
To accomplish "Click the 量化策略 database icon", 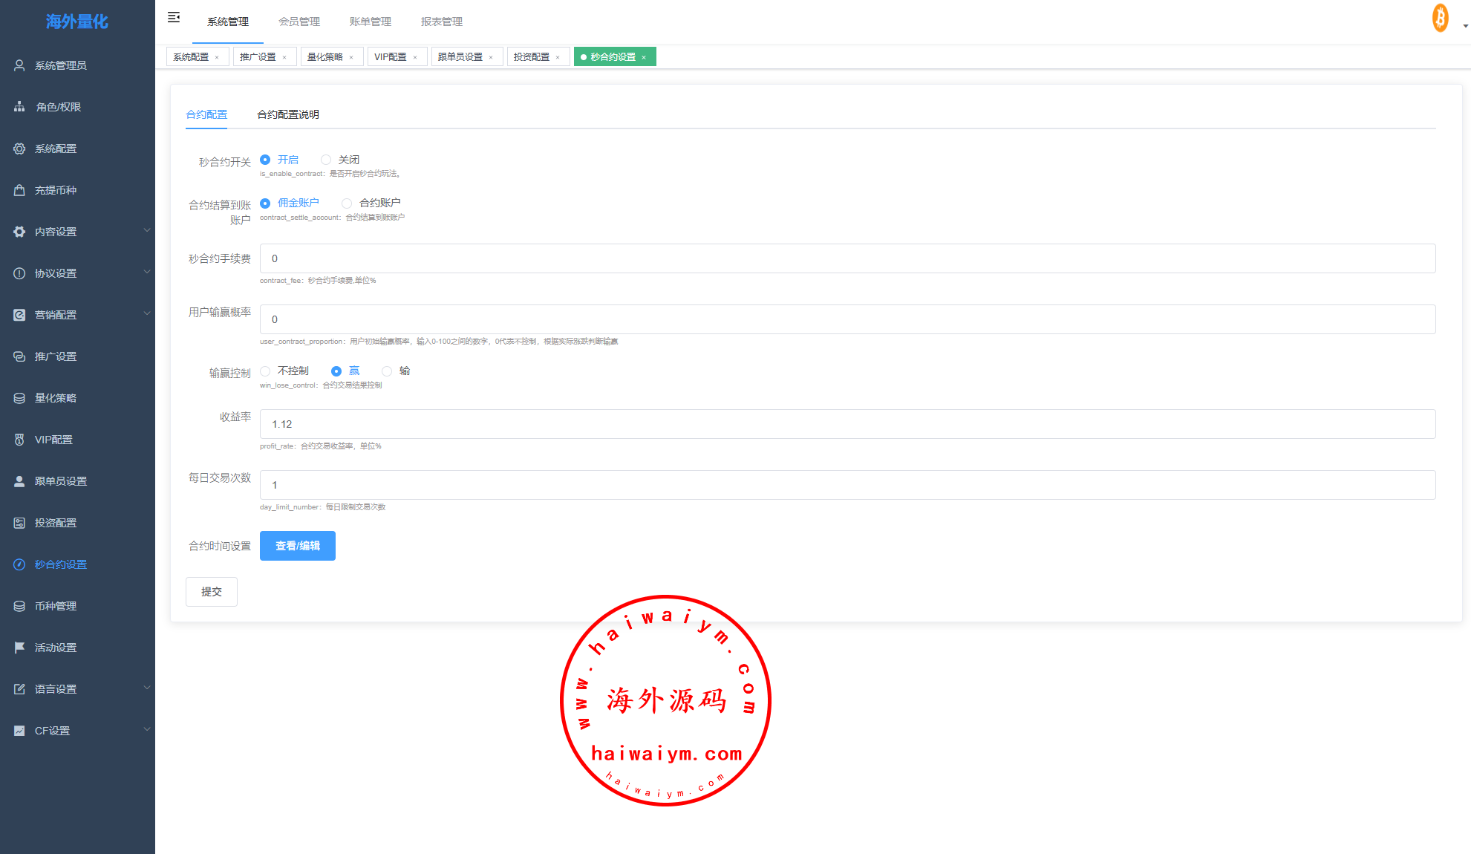I will tap(19, 398).
